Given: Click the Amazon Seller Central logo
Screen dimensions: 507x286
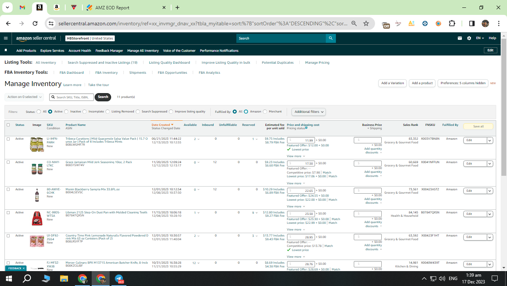Looking at the screenshot, I should (x=36, y=38).
